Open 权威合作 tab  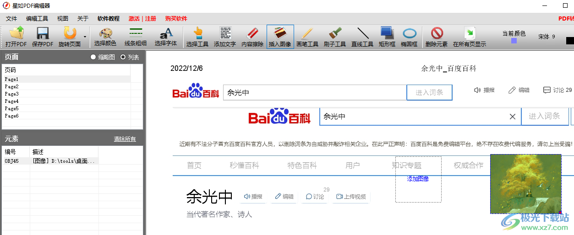(x=469, y=166)
